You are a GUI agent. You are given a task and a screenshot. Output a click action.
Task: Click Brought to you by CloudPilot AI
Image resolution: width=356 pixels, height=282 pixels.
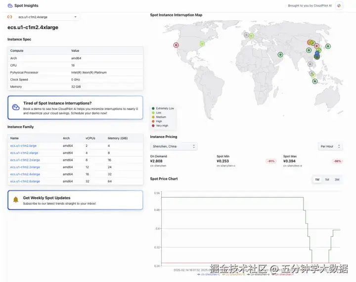(310, 5)
